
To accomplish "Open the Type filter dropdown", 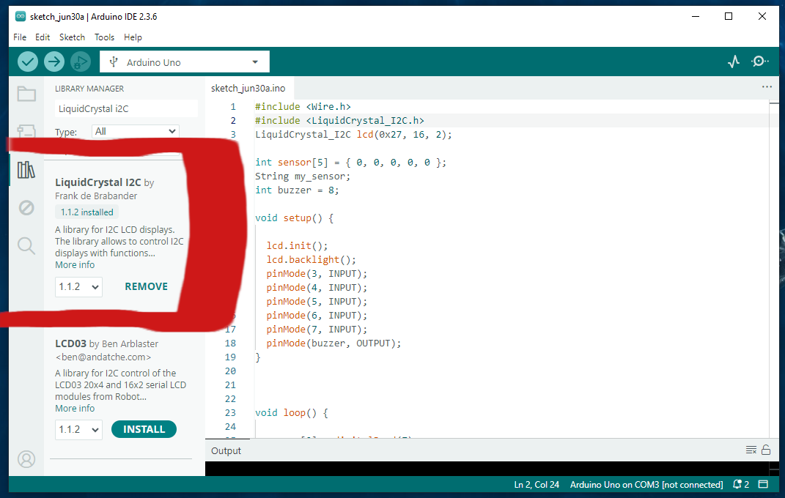I will click(x=136, y=132).
